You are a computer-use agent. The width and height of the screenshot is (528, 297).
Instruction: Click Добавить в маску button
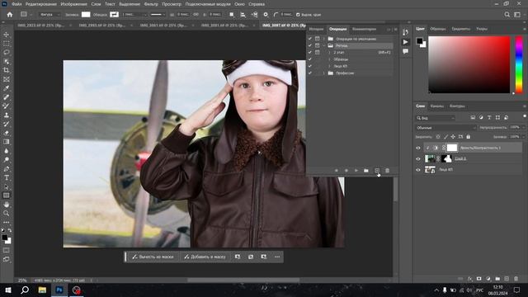click(205, 257)
